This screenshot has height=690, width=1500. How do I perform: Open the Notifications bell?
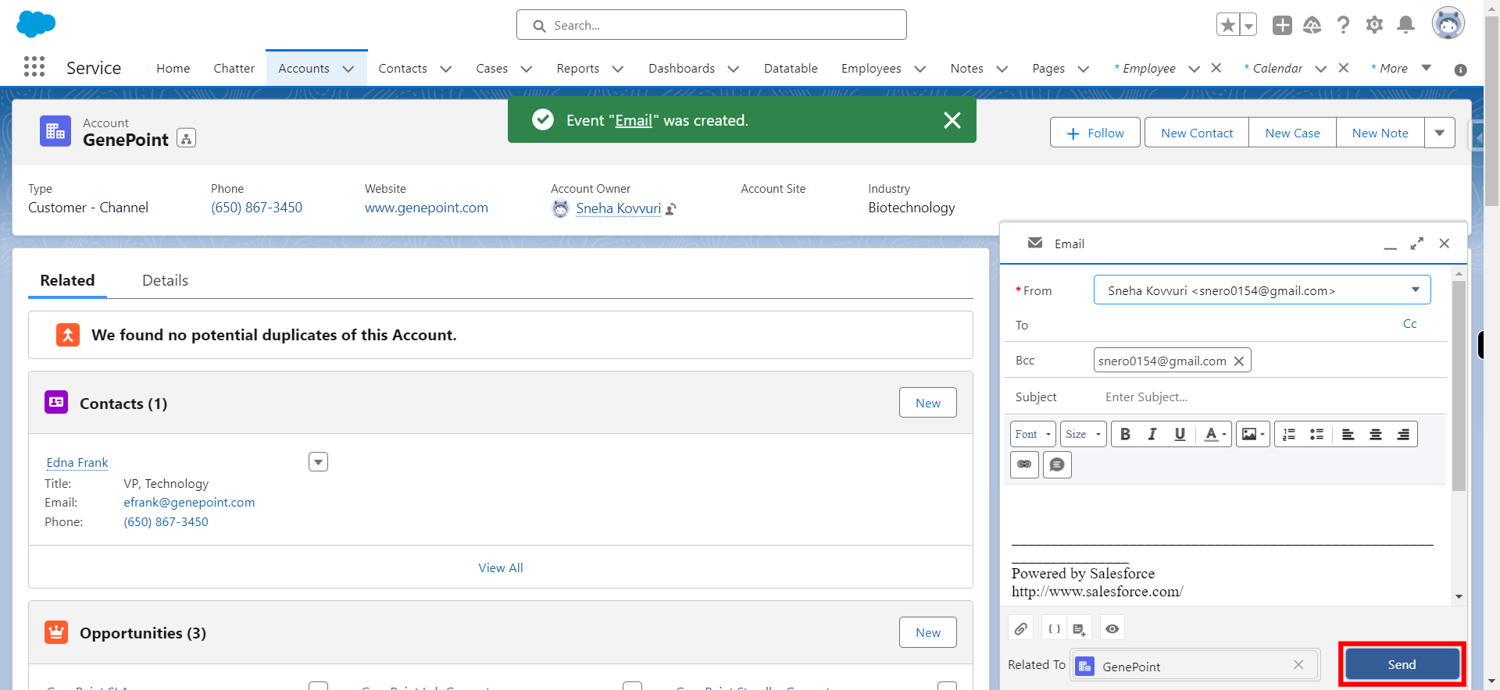1405,25
